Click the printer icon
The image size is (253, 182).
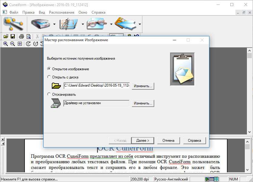22,36
